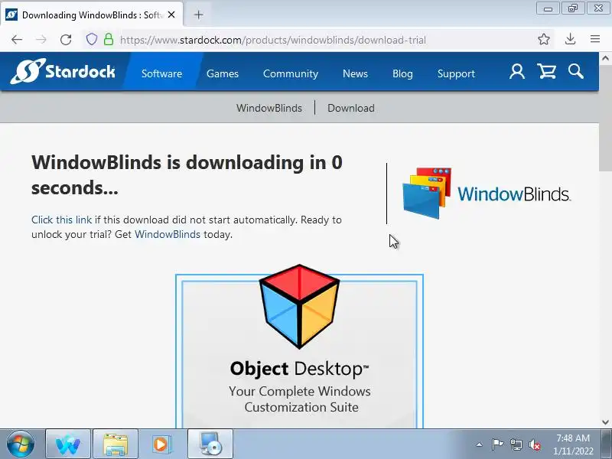Launch Windows Media Player from the taskbar
Viewport: 612px width, 459px height.
click(162, 444)
